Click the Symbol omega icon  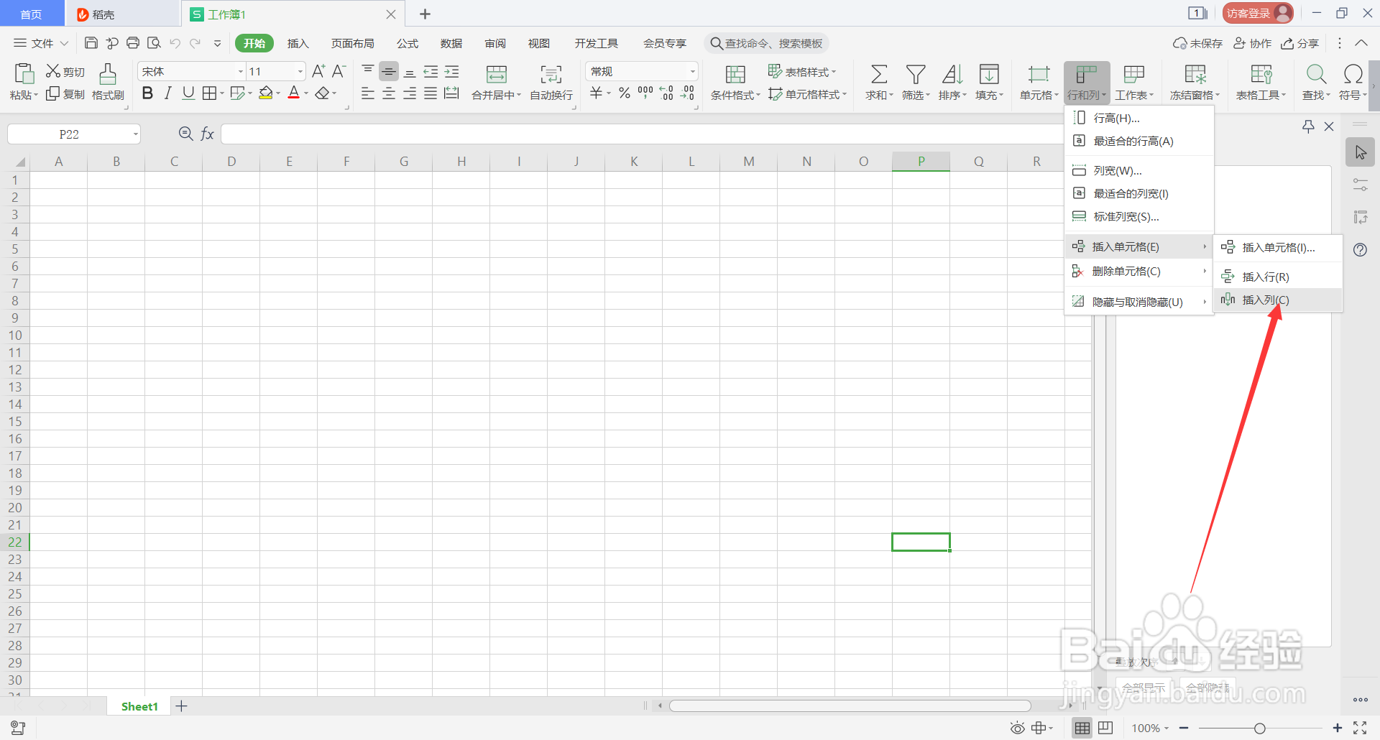coord(1353,74)
